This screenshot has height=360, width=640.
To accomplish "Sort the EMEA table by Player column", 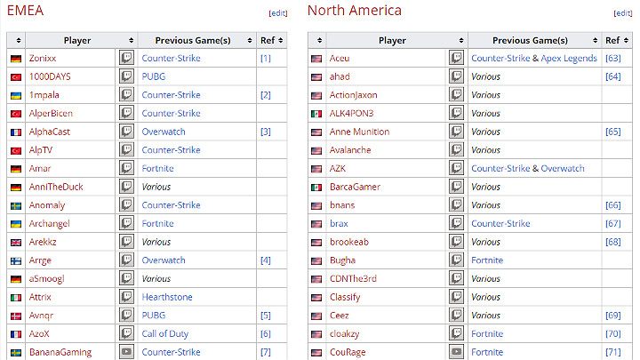I will pos(77,40).
